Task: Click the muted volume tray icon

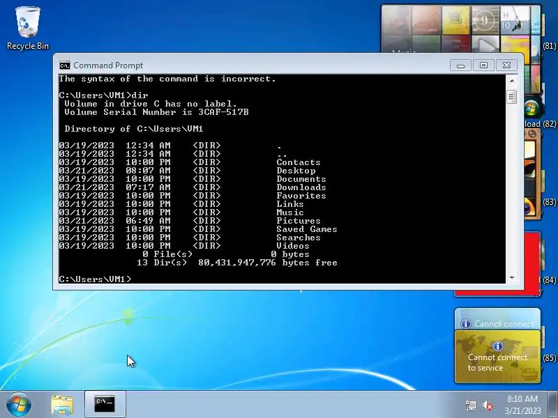Action: coord(488,405)
